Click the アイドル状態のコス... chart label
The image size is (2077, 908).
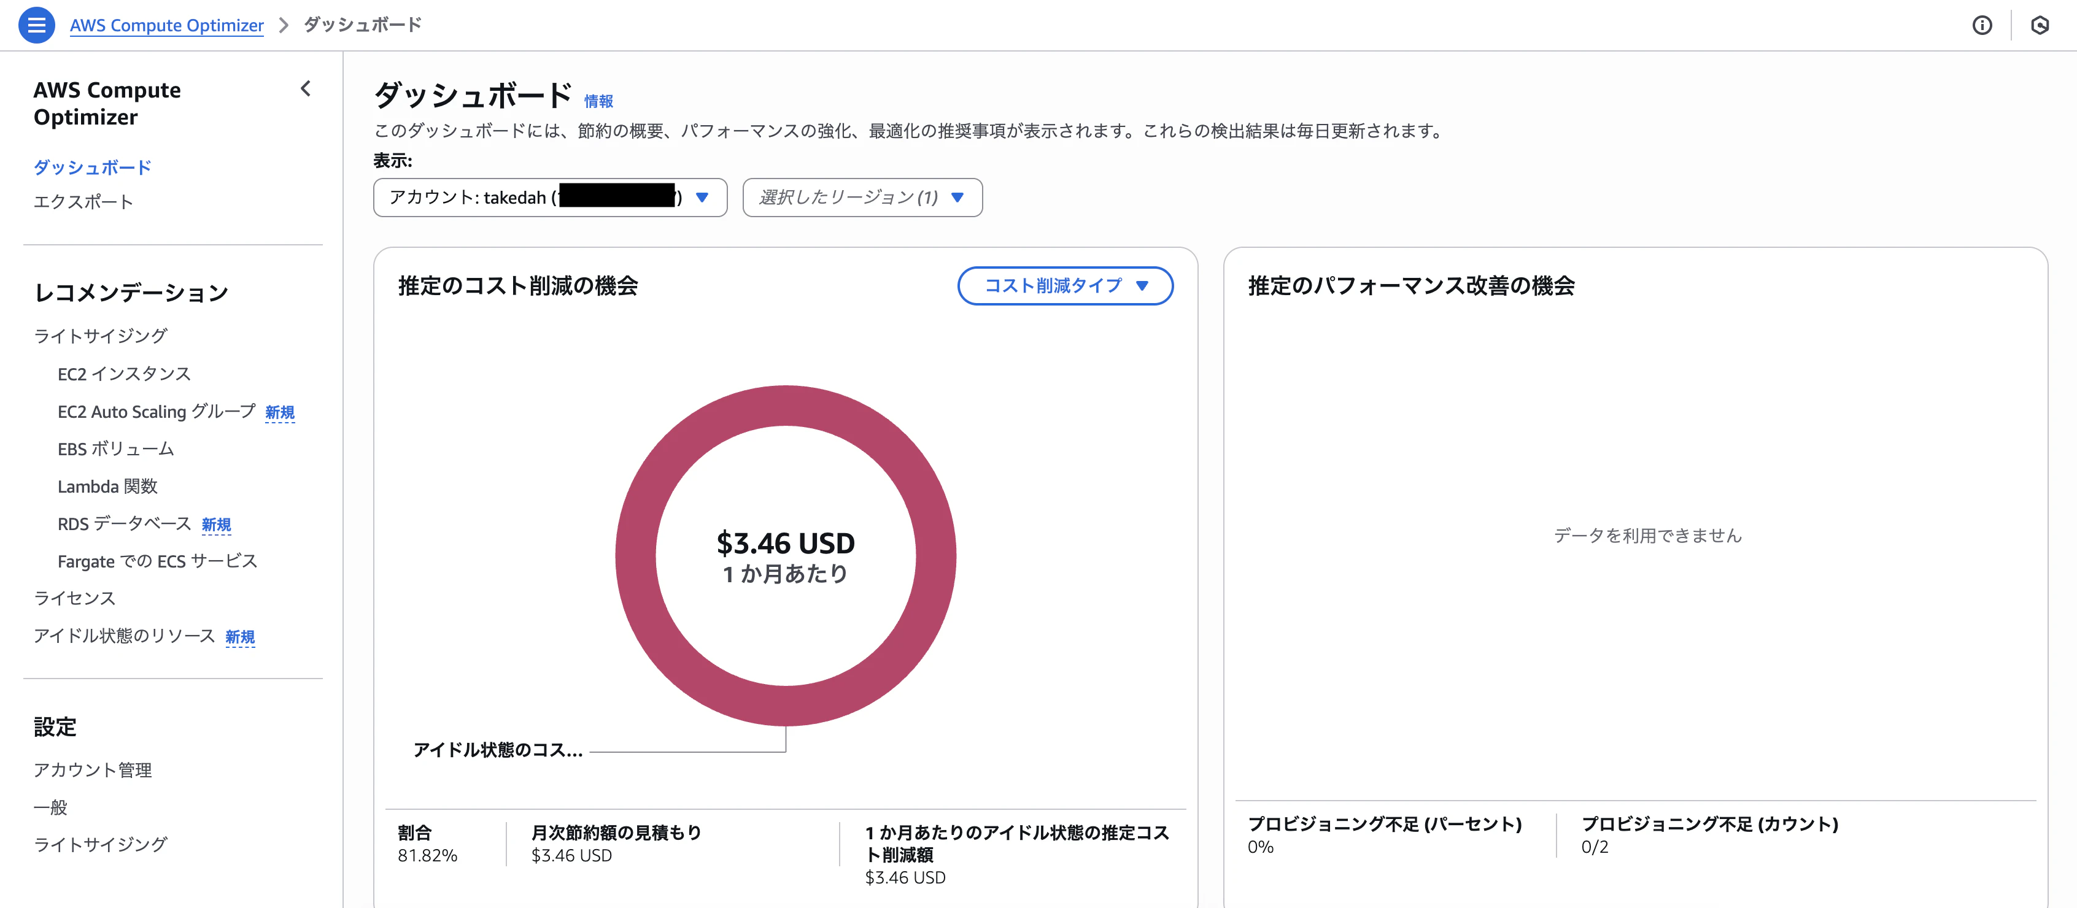point(498,750)
